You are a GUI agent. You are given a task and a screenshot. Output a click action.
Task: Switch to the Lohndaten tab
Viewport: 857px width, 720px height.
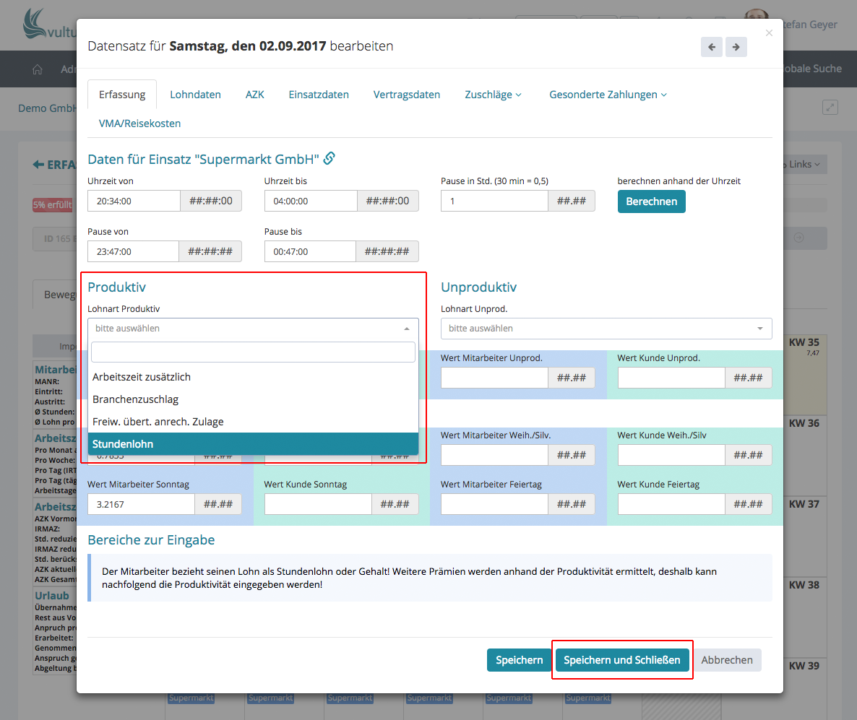click(x=195, y=95)
